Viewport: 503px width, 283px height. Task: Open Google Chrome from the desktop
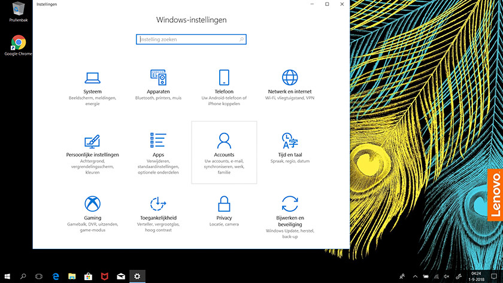18,44
